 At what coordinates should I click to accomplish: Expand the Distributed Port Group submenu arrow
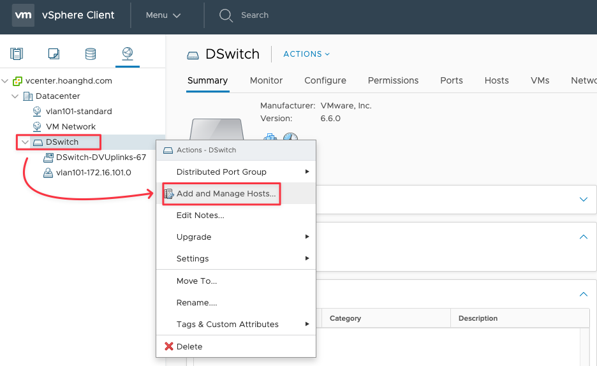click(x=307, y=172)
